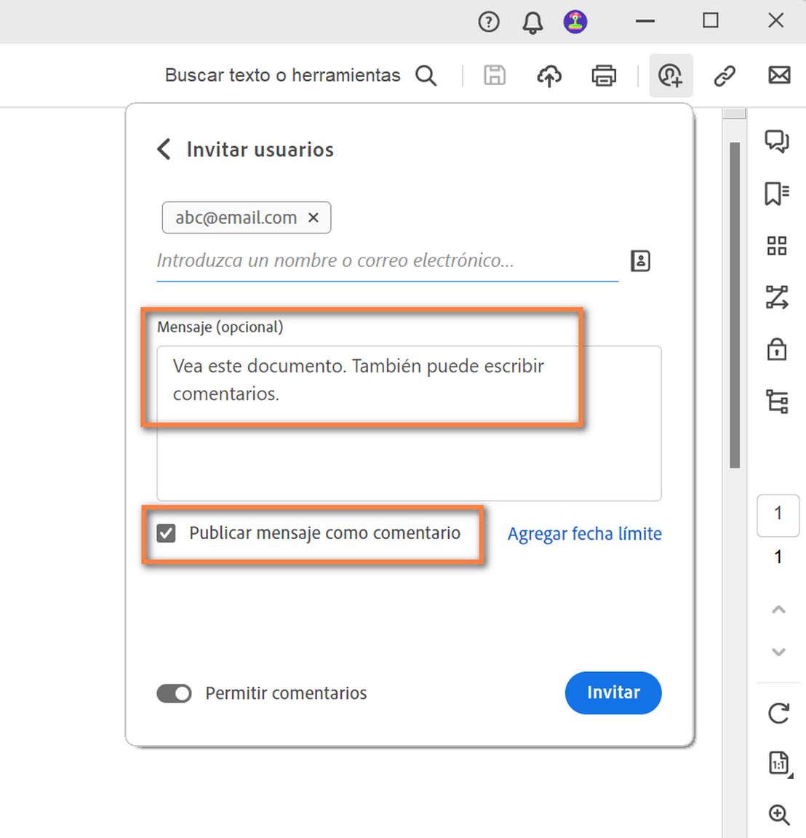Image resolution: width=806 pixels, height=838 pixels.
Task: Click the search Buscar texto field
Action: [x=283, y=75]
